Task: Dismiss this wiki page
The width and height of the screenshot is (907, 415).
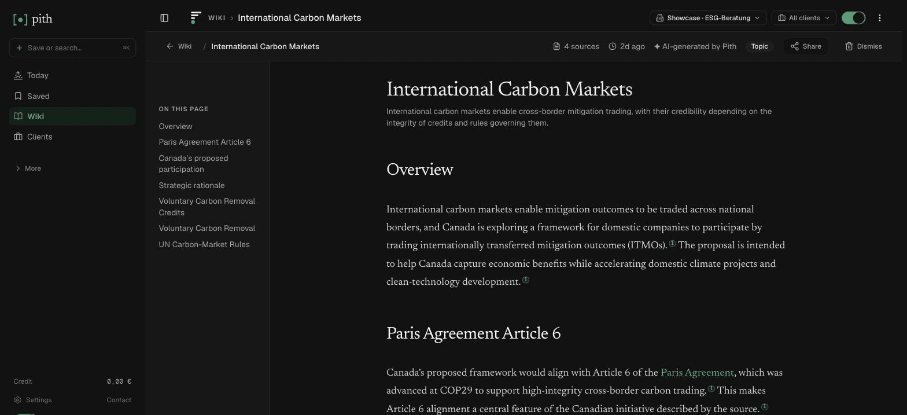Action: click(863, 46)
